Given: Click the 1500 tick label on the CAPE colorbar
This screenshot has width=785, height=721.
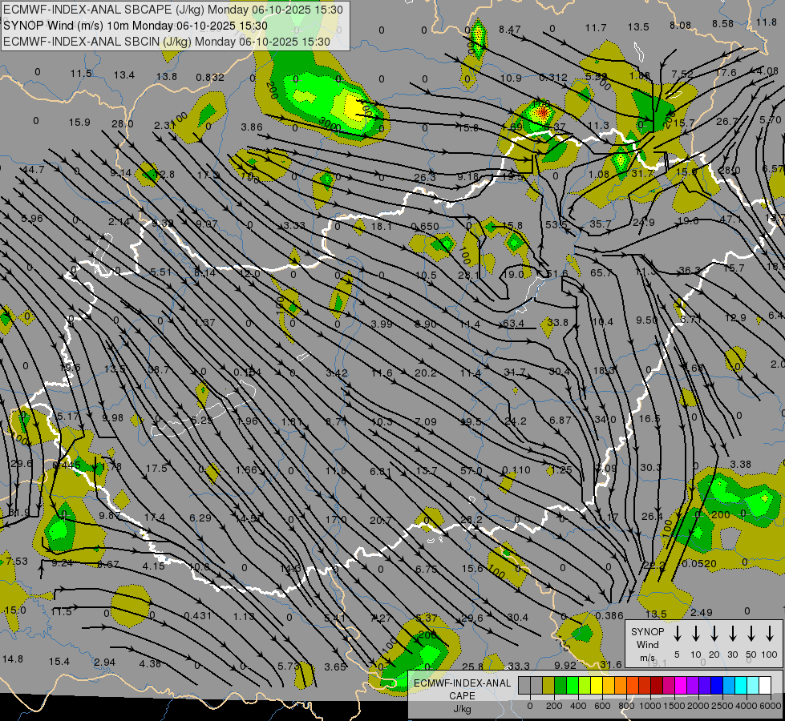Looking at the screenshot, I should (674, 706).
